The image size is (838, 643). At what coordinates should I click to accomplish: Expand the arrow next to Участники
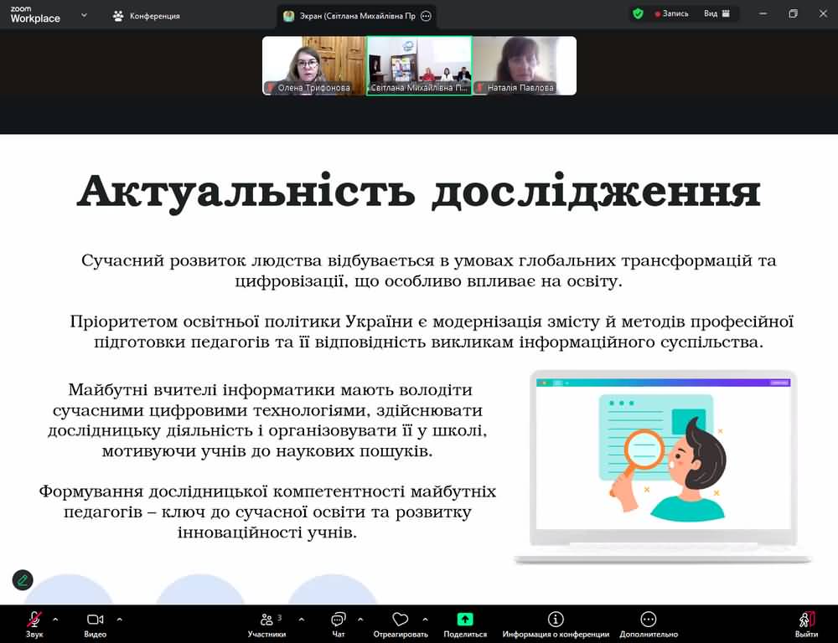coord(301,620)
